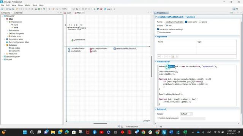Select walls_info database table

point(16,51)
